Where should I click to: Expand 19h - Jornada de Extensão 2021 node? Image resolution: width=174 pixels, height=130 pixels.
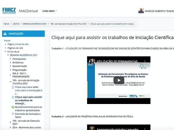click(x=10, y=122)
